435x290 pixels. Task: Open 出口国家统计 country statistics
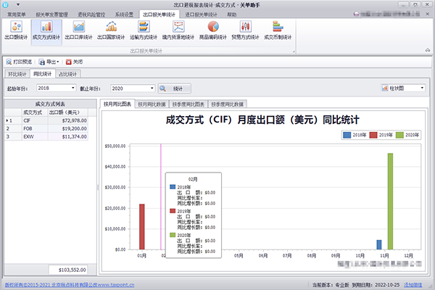point(111,30)
